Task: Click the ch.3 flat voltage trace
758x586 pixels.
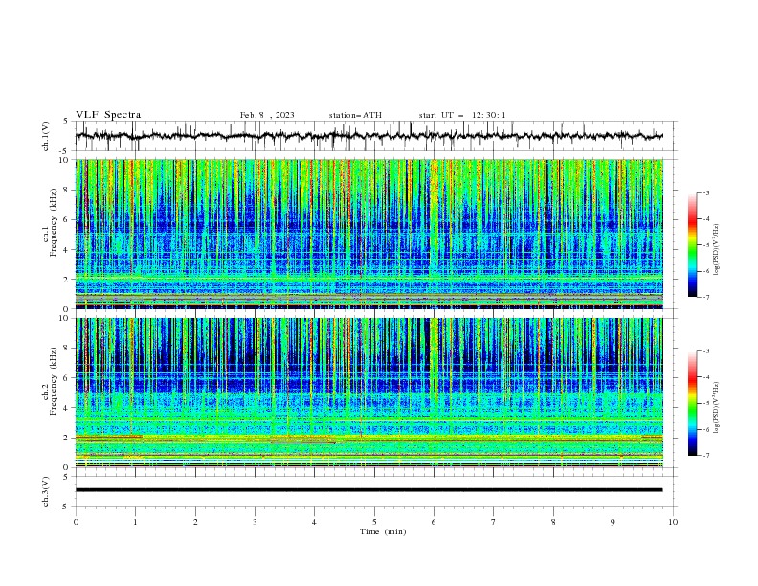Action: click(368, 490)
